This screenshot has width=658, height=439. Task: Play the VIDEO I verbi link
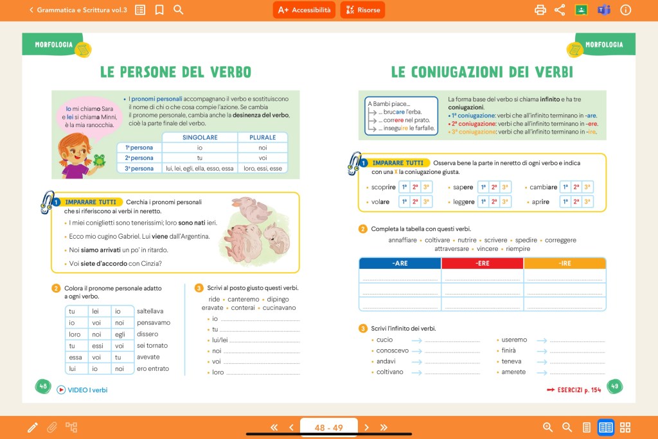tap(82, 390)
